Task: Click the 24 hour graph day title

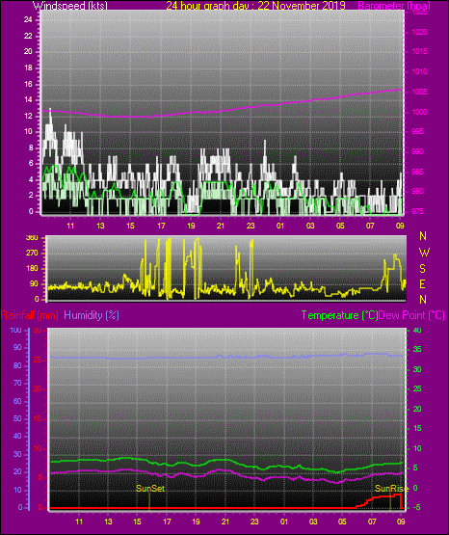Action: (x=255, y=5)
